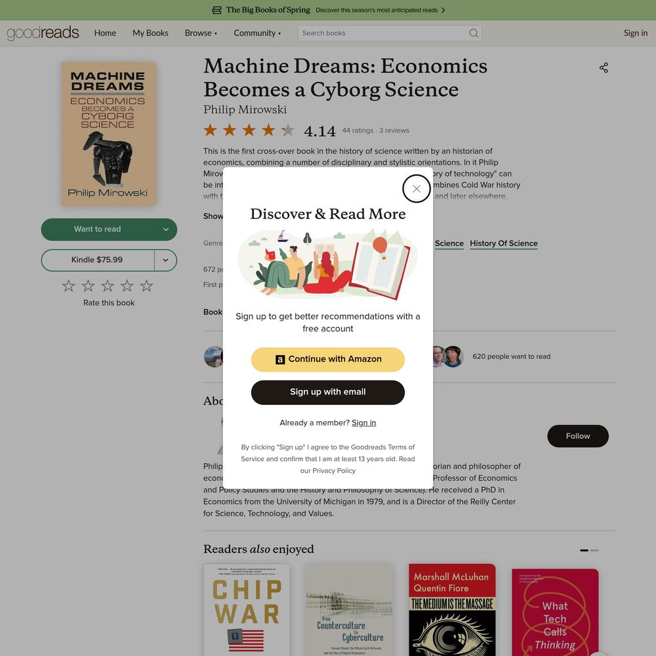Close the Discover & Read More popup
656x656 pixels.
pos(417,189)
